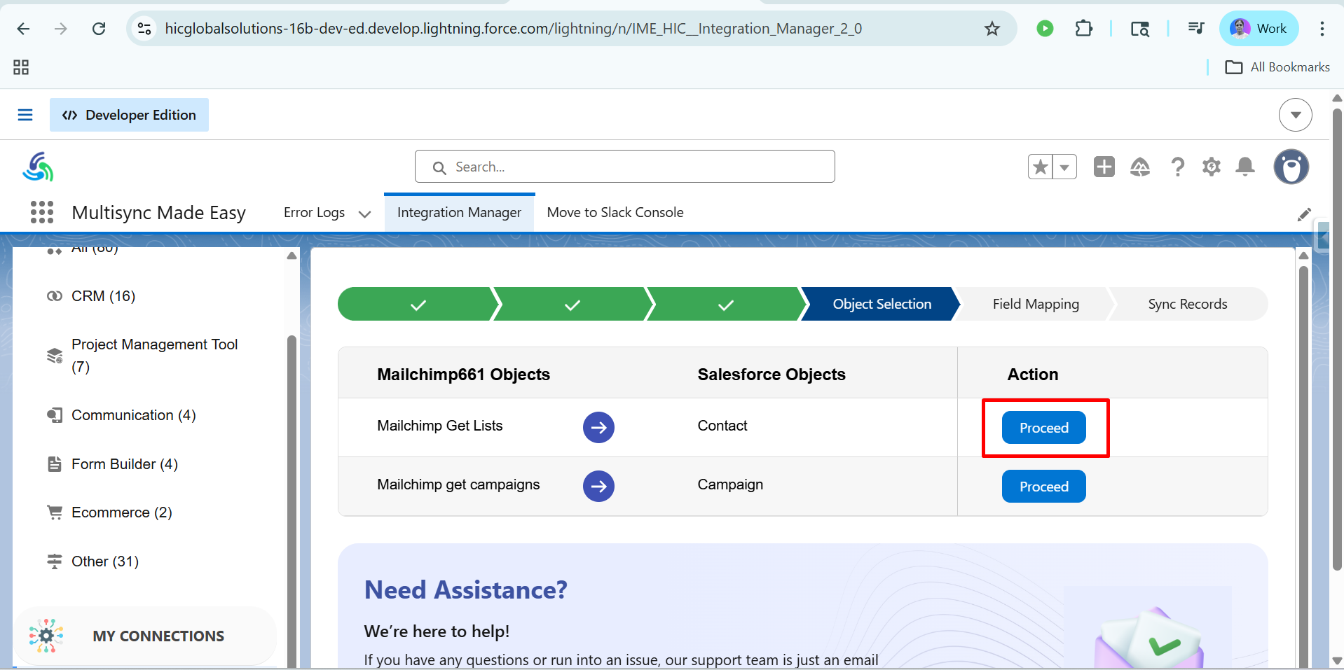Open the Salesforce help question mark
The height and width of the screenshot is (670, 1344).
click(x=1177, y=167)
